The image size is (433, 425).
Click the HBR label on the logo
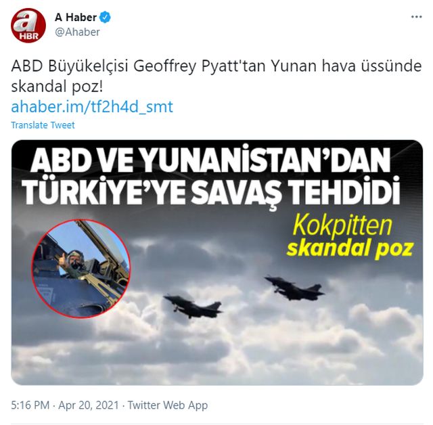tap(28, 36)
